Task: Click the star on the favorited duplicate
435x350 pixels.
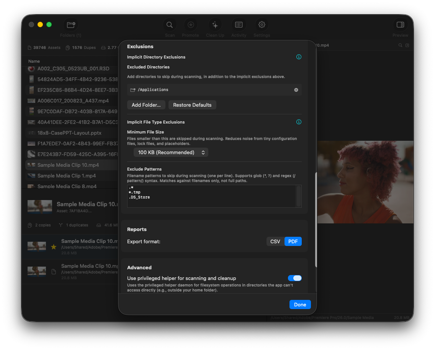Action: tap(54, 247)
